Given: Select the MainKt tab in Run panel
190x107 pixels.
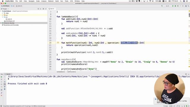Looking at the screenshot, I should coord(8,74).
